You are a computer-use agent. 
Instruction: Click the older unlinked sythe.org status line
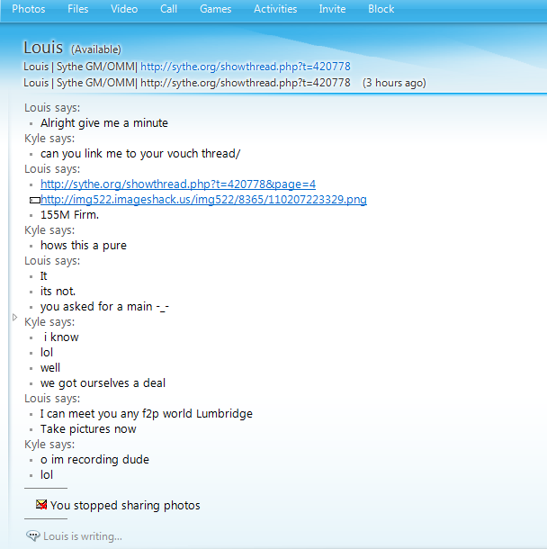pyautogui.click(x=187, y=83)
